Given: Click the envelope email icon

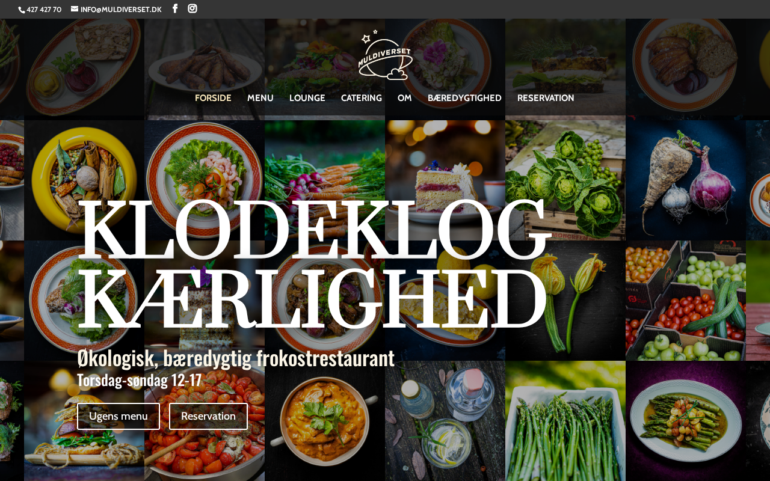Looking at the screenshot, I should (75, 9).
